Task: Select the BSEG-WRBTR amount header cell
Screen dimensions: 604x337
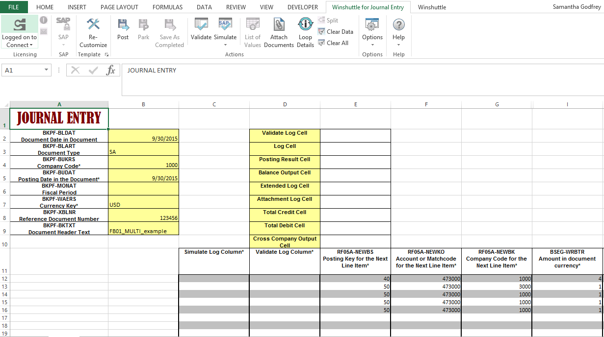Action: (x=567, y=261)
